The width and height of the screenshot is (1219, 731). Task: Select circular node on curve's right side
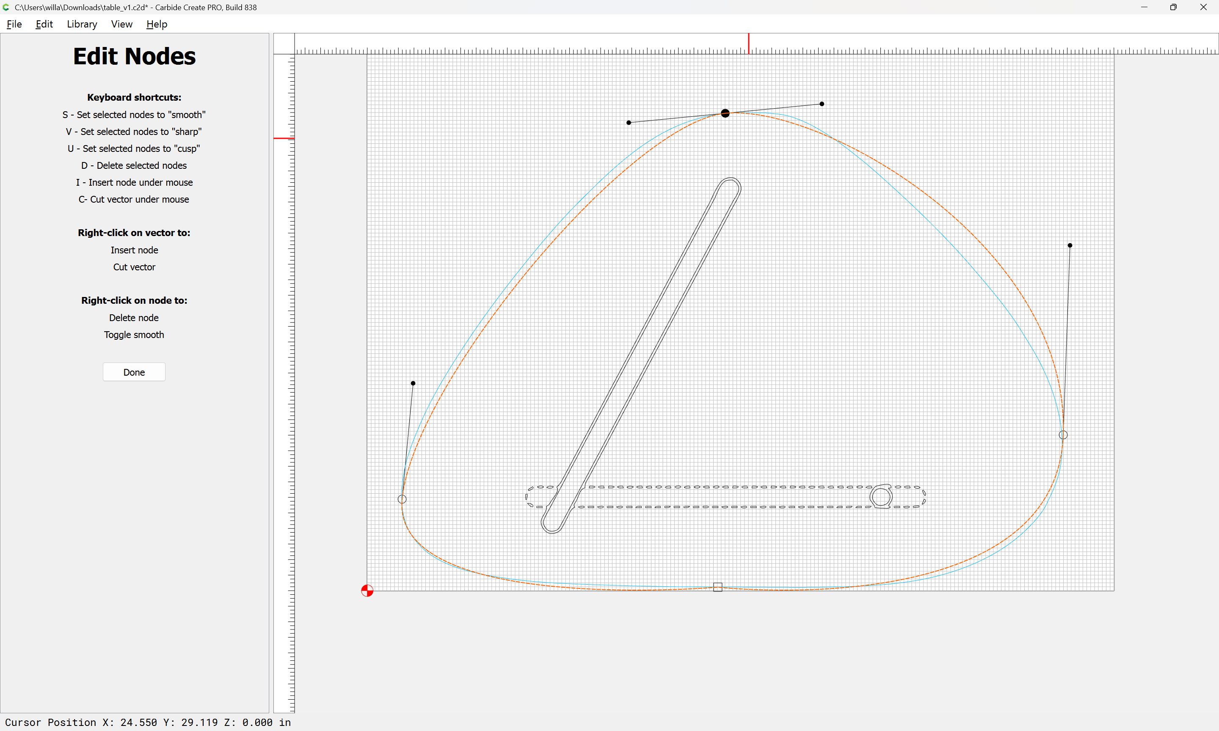point(1063,434)
